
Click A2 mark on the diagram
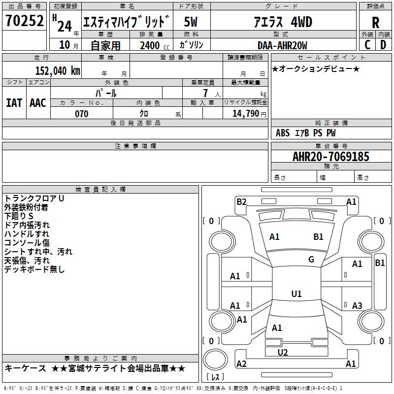point(241,363)
